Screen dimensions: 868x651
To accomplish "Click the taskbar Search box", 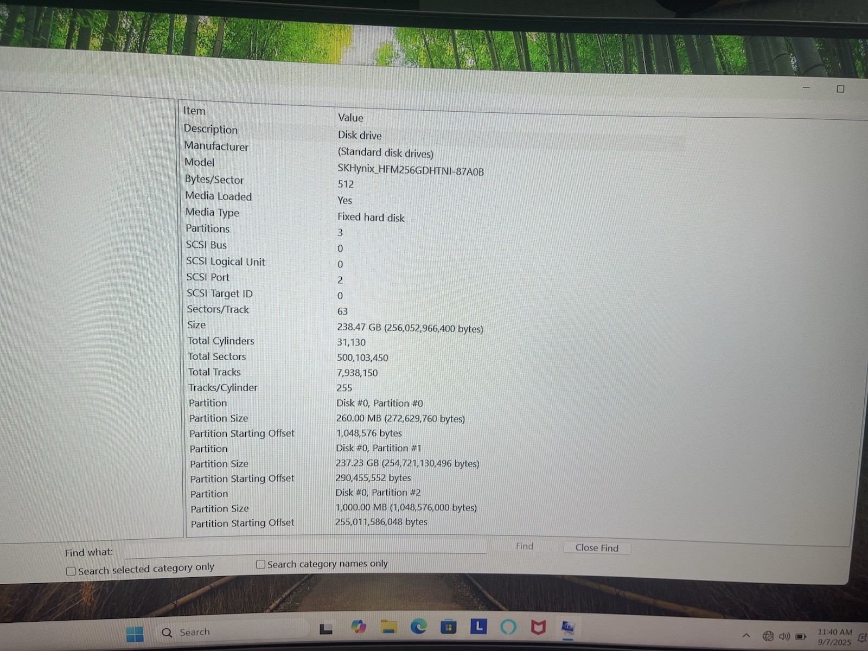I will click(233, 632).
